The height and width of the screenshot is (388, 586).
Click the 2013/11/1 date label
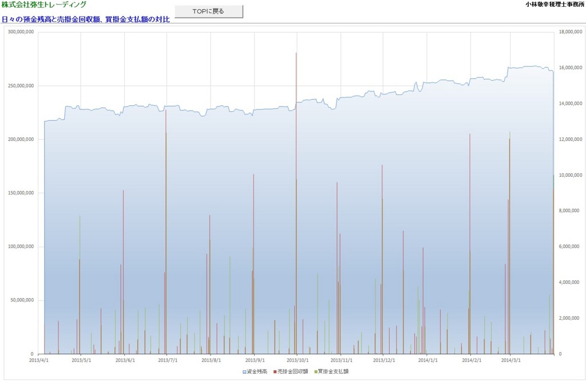coord(342,361)
